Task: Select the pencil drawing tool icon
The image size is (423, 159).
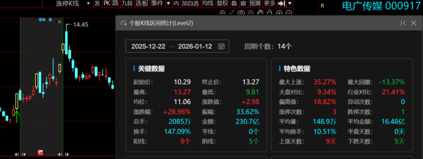Action: click(x=231, y=13)
